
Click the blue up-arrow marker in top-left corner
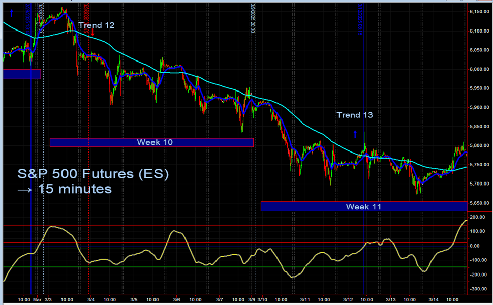(11, 12)
